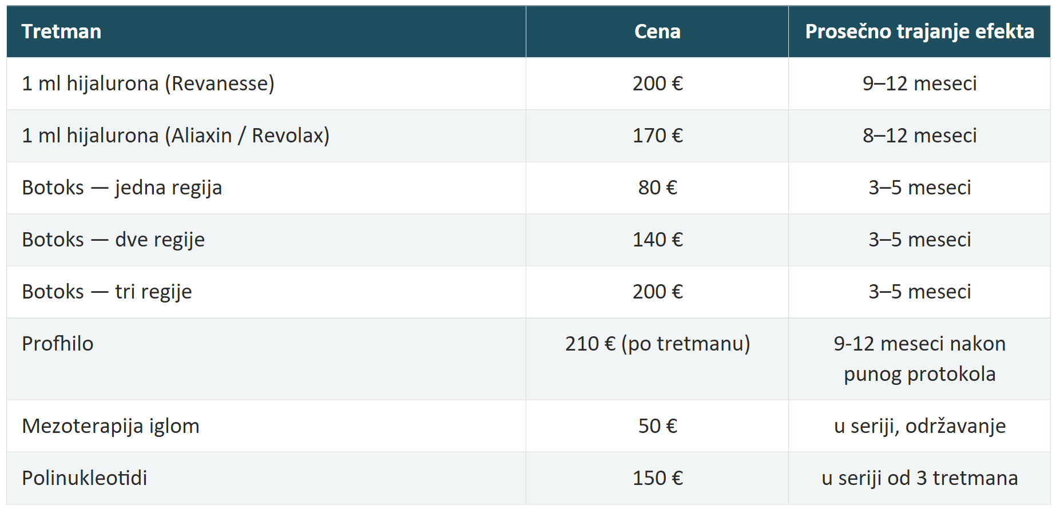Select the 1 ml hijalurona (Revanesse) cell

coord(266,83)
